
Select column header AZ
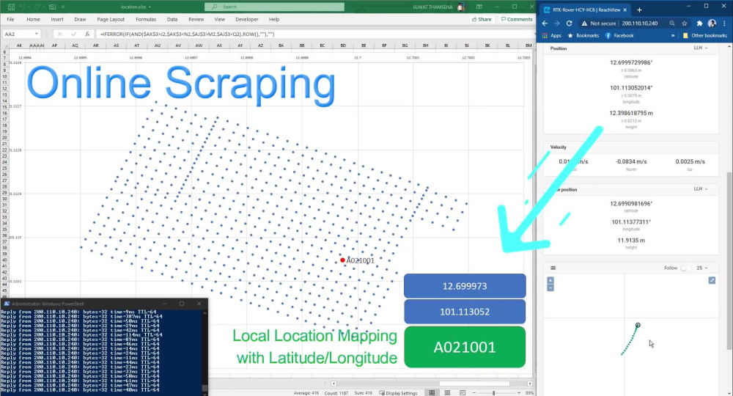point(260,45)
